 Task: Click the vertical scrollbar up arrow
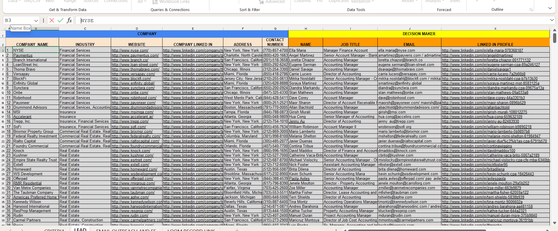(555, 30)
